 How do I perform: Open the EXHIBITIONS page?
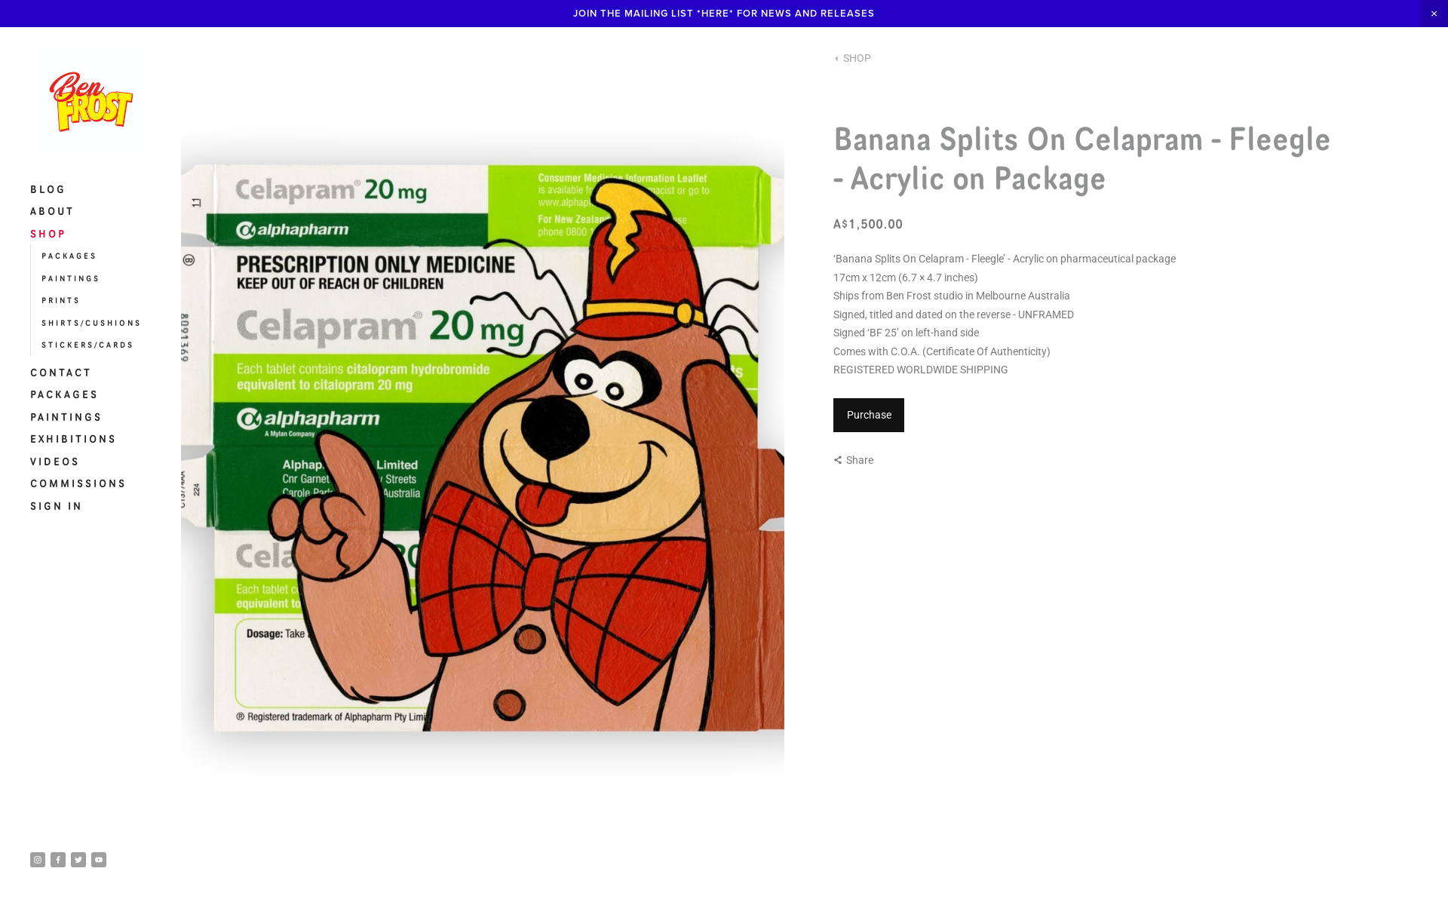click(x=73, y=439)
